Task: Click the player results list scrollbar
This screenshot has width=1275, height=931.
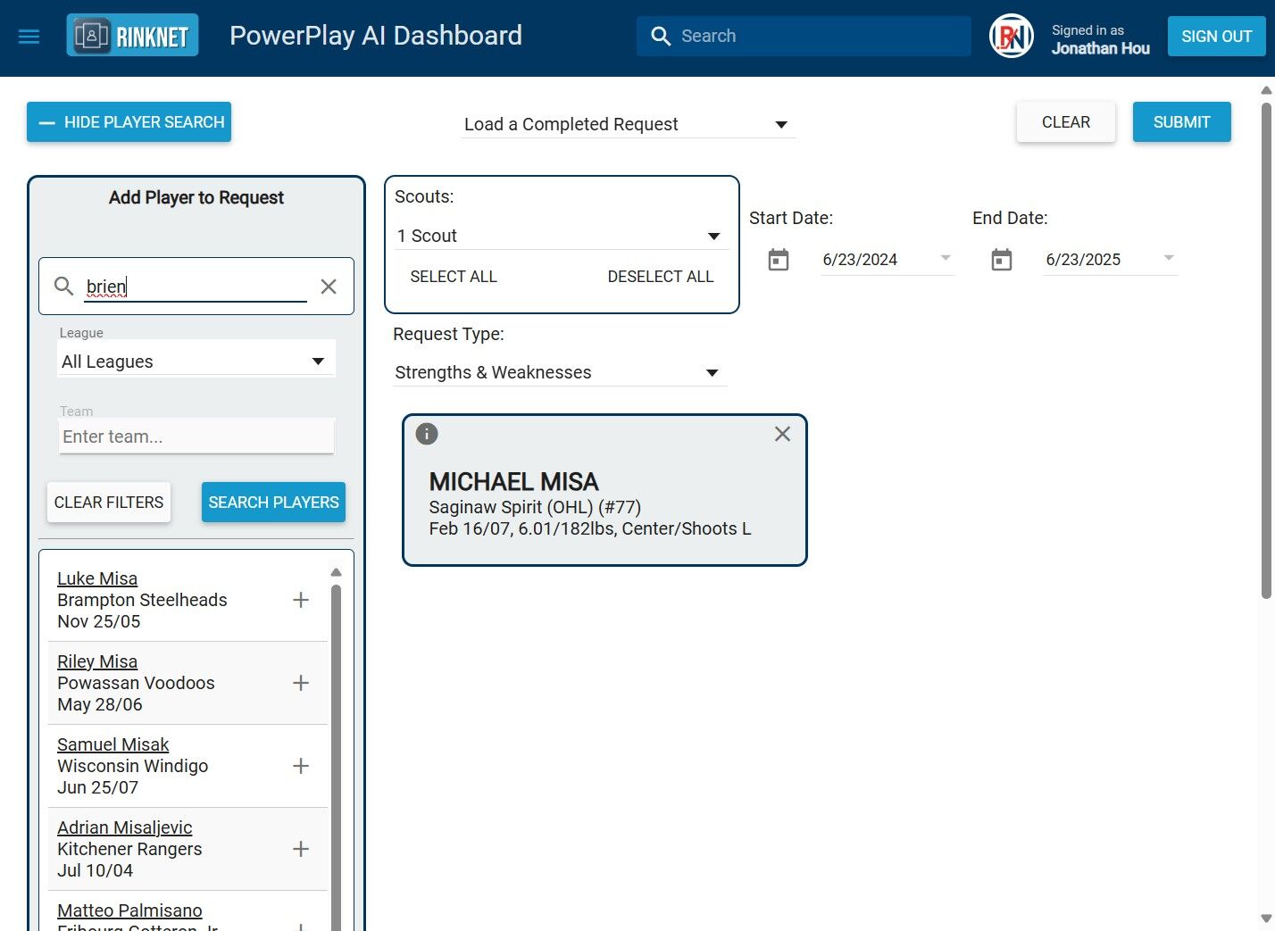Action: point(337,758)
